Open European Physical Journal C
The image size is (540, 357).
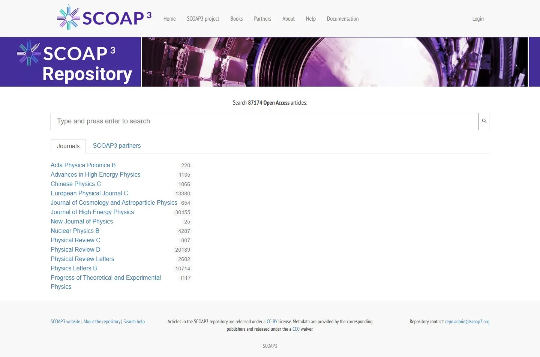click(x=89, y=193)
